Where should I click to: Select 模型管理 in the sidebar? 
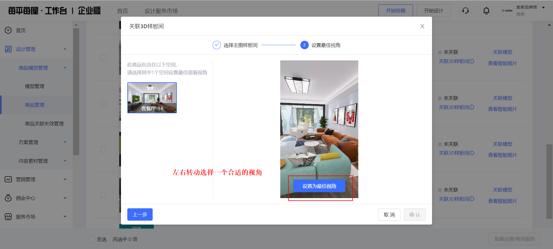35,86
